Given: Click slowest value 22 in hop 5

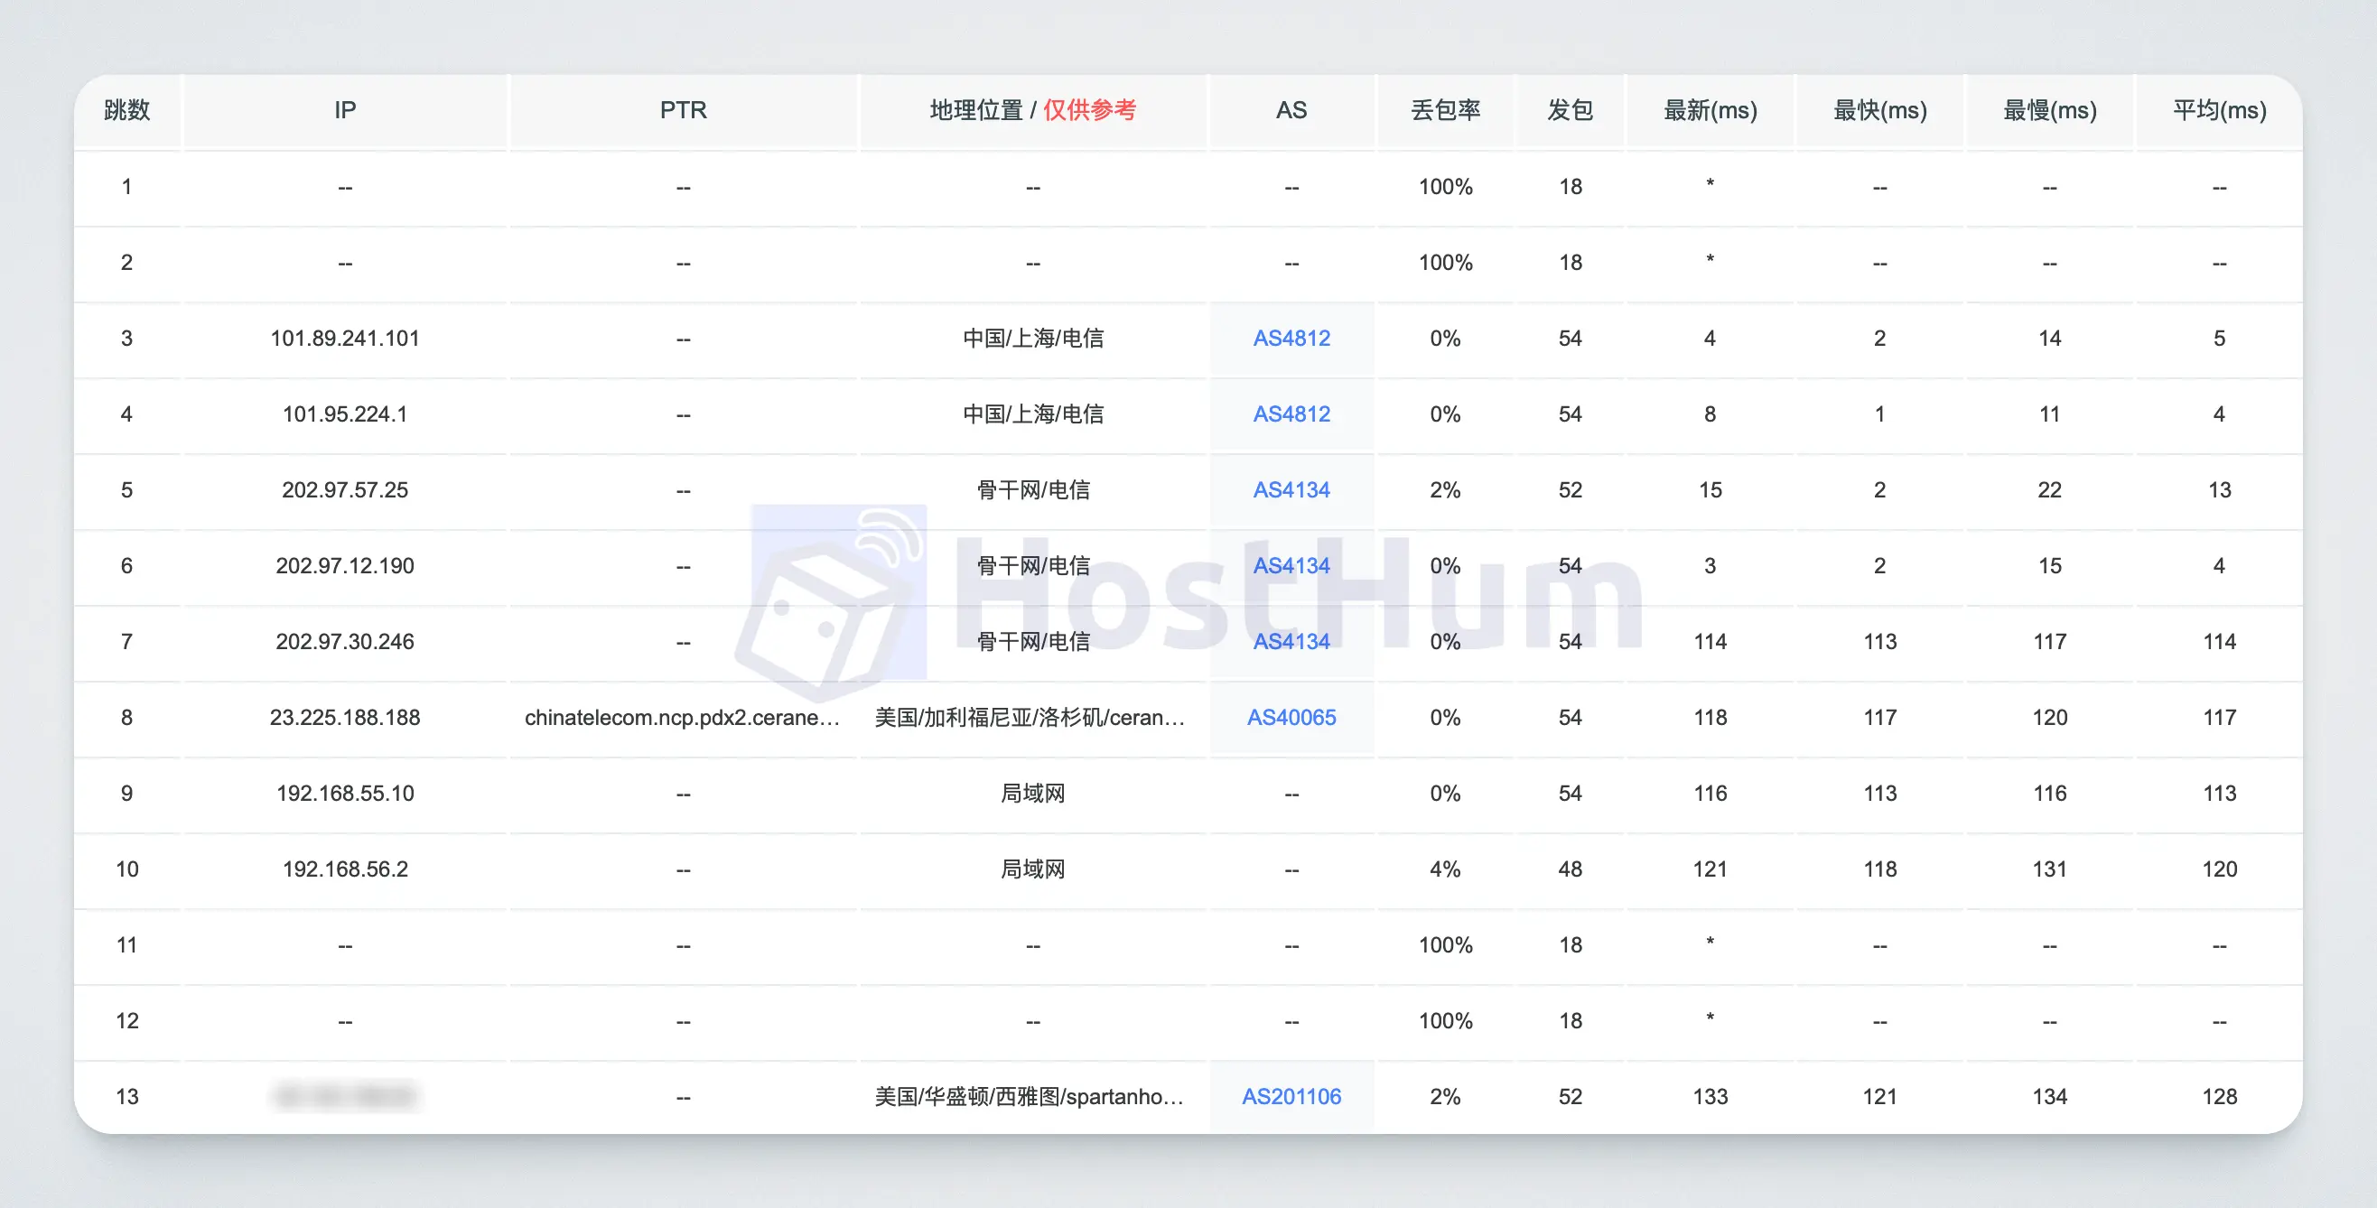Looking at the screenshot, I should click(2049, 489).
